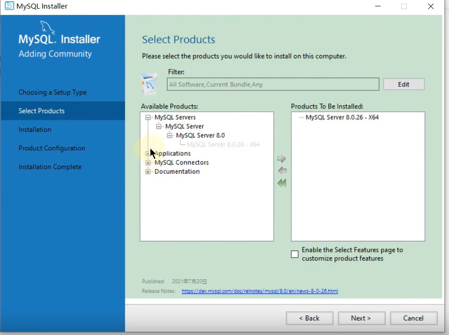Click the left arrow to remove product

click(x=282, y=170)
